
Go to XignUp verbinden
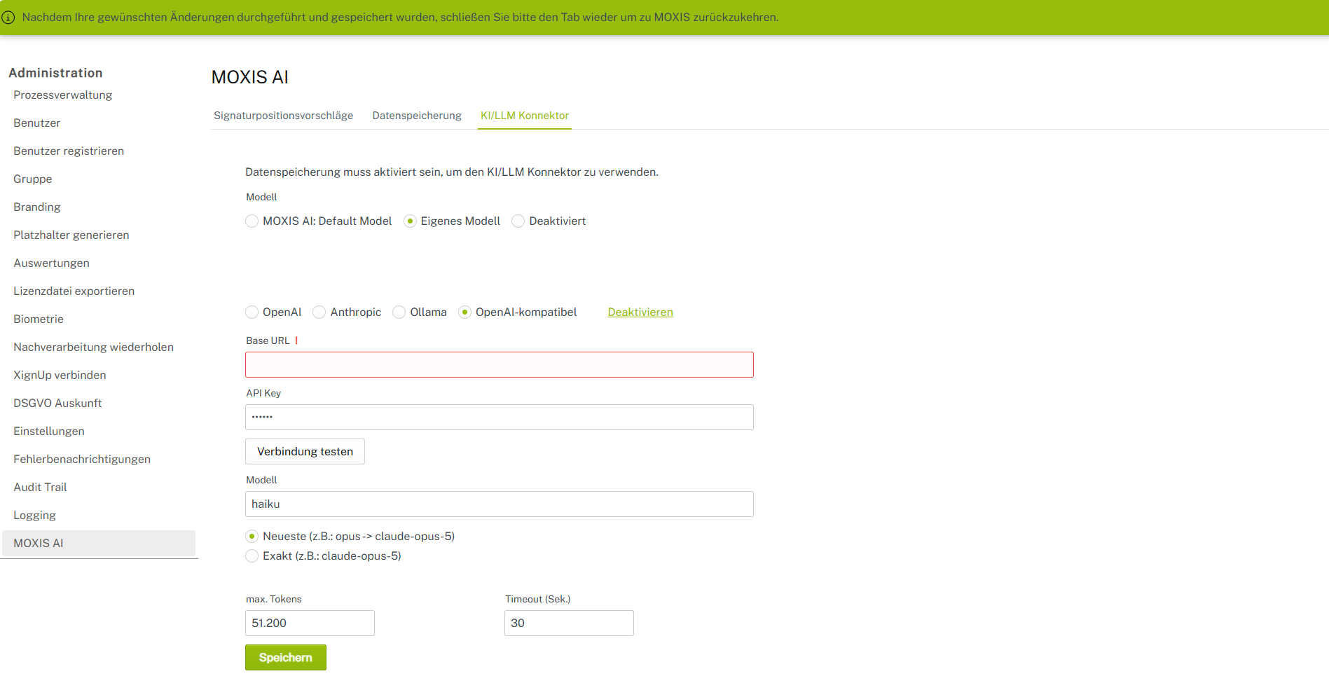[x=60, y=375]
